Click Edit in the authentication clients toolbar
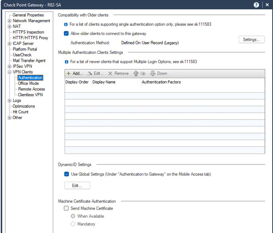Image resolution: width=273 pixels, height=233 pixels. point(95,73)
